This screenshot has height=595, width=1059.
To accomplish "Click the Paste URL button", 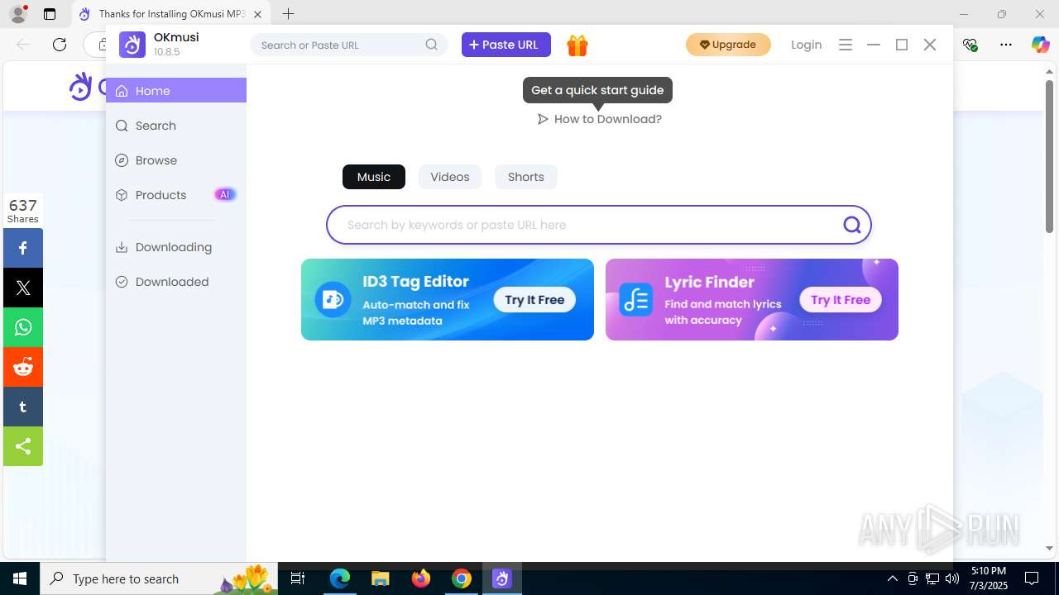I will coord(506,45).
